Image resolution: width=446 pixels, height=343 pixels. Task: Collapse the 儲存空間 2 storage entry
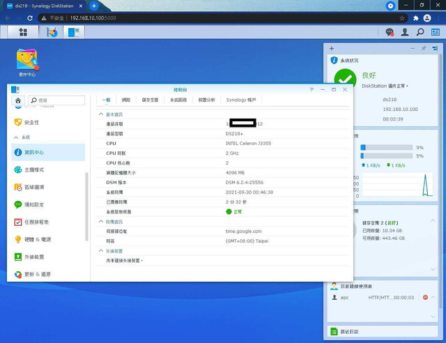(x=433, y=220)
